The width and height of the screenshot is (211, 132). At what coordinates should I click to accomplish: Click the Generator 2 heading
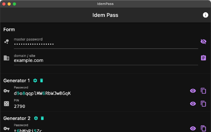click(x=17, y=118)
